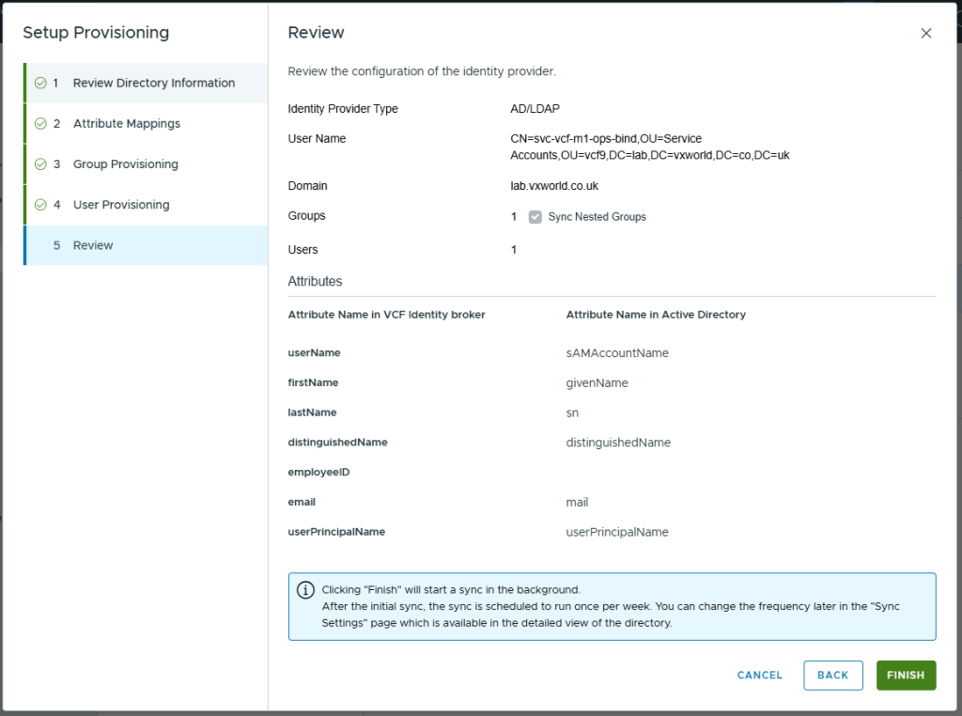Jump to the Group Provisioning step
The height and width of the screenshot is (716, 962).
pyautogui.click(x=126, y=164)
